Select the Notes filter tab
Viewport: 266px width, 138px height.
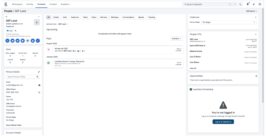[94, 17]
